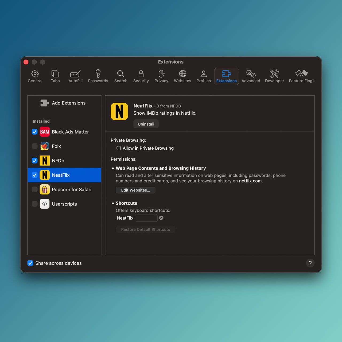
Task: Close the Extensions window with red button
Action: click(26, 62)
